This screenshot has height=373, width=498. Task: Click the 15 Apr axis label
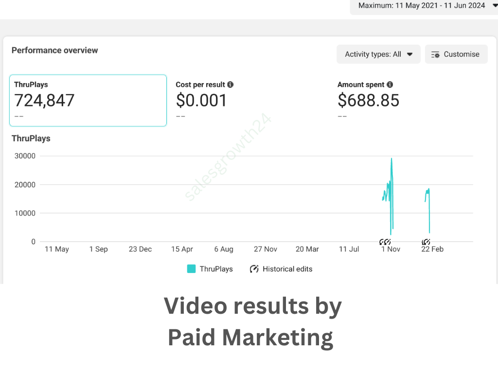coord(182,249)
